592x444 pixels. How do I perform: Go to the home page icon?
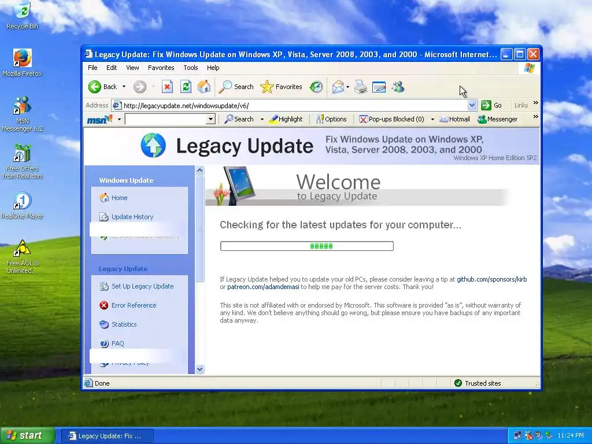point(204,87)
